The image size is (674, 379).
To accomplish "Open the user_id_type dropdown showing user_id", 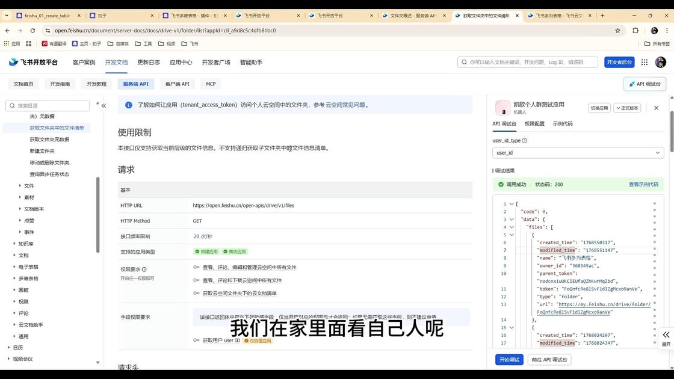I will [x=578, y=153].
